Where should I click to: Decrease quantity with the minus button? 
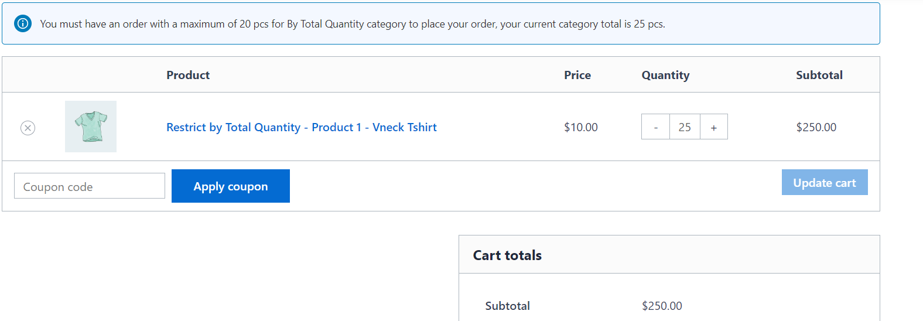tap(656, 127)
